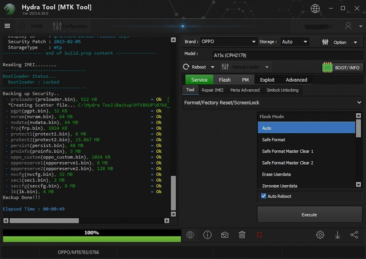This screenshot has width=366, height=259.
Task: Click the Manual Loader sliders icon
Action: pyautogui.click(x=225, y=67)
